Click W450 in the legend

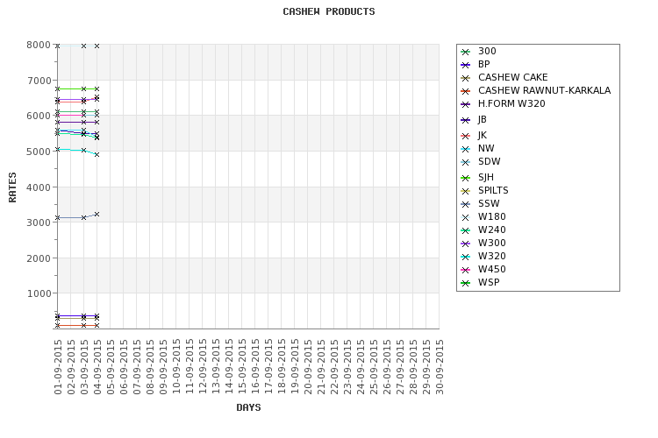click(x=492, y=269)
